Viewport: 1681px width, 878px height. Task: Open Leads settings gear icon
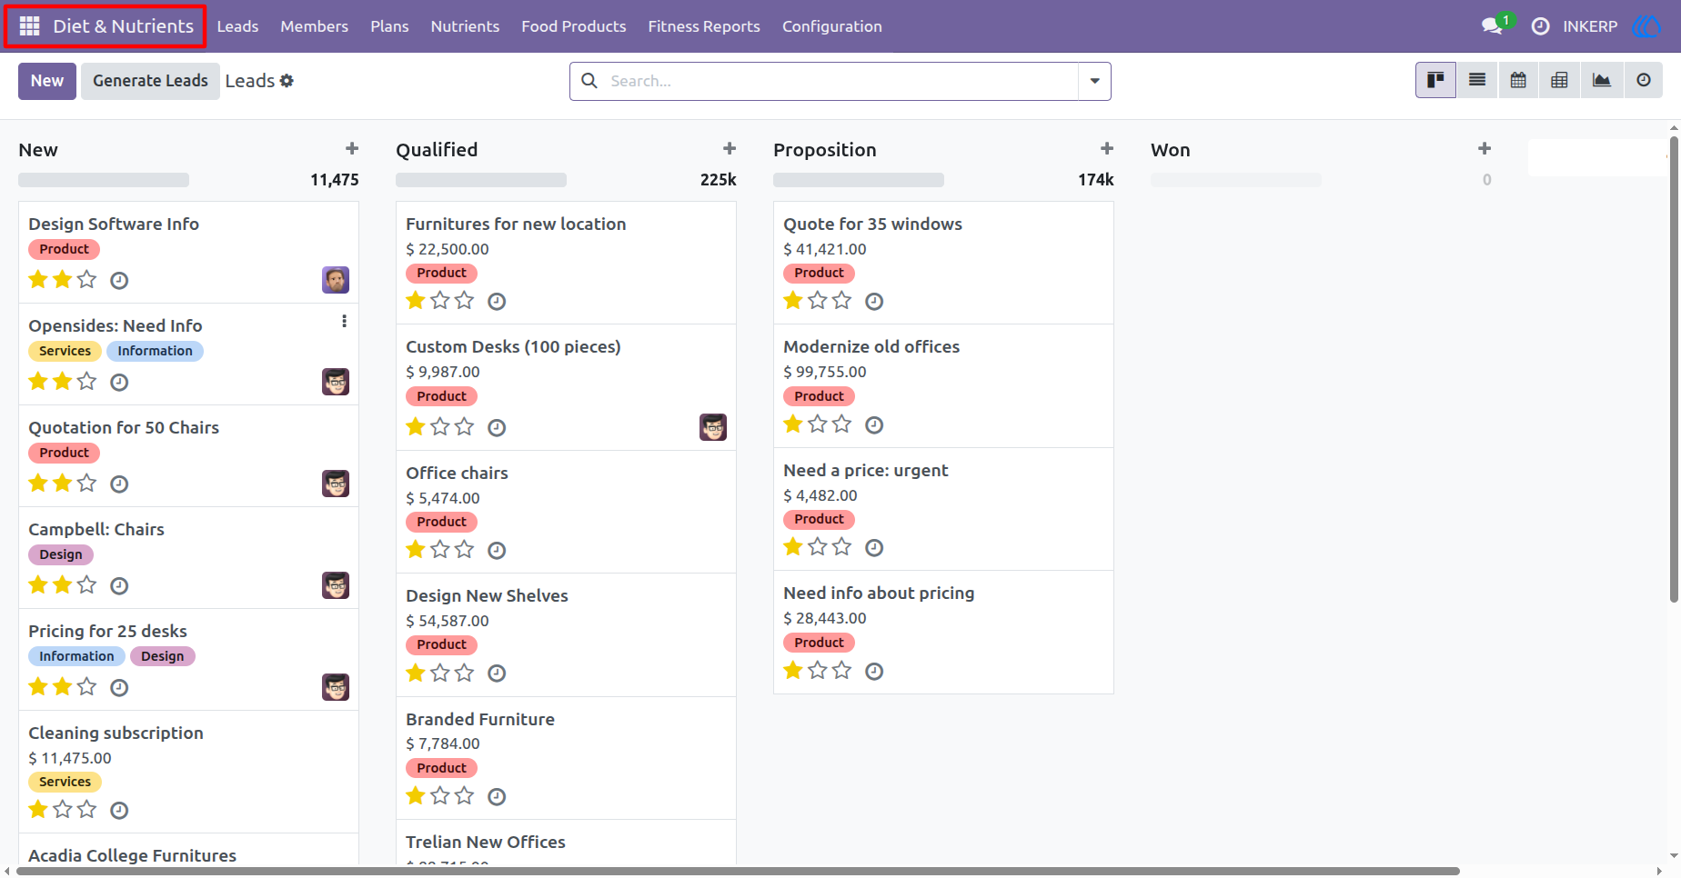pyautogui.click(x=287, y=81)
